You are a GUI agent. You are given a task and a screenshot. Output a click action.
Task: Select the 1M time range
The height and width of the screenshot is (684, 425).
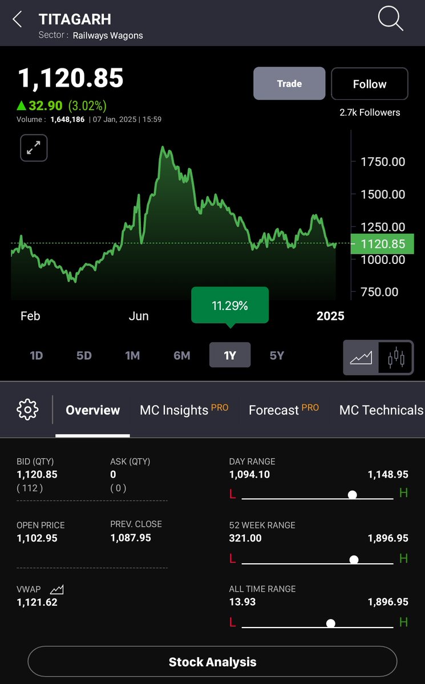click(132, 356)
